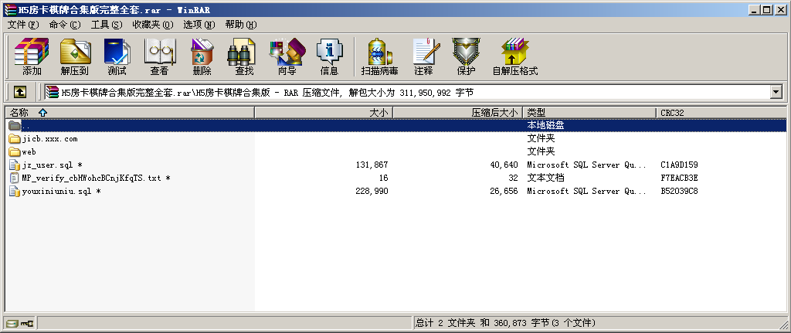Launch the 查找 (Find) binoculars tool
The width and height of the screenshot is (791, 333).
click(x=244, y=56)
